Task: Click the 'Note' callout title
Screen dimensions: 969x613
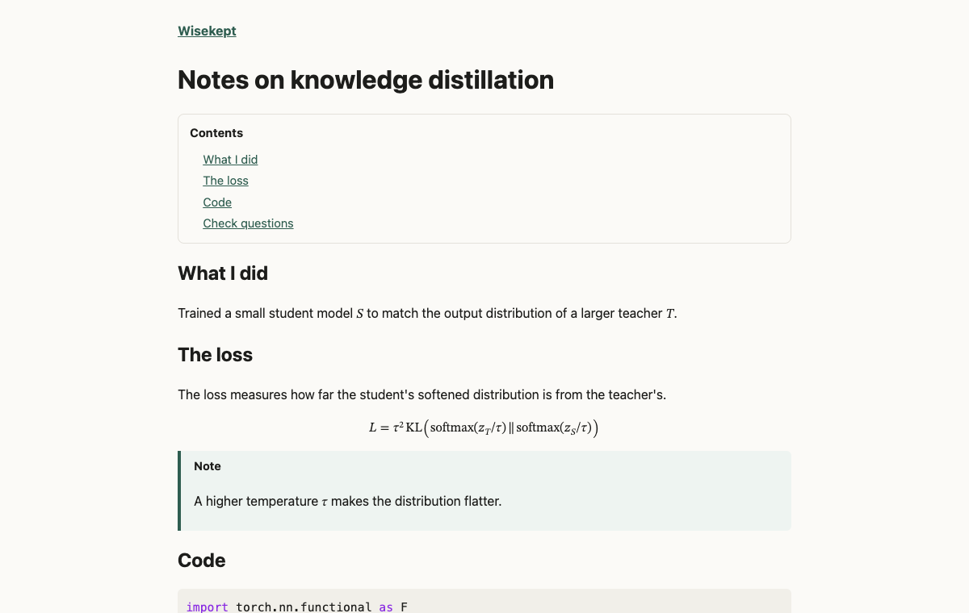Action: [208, 466]
